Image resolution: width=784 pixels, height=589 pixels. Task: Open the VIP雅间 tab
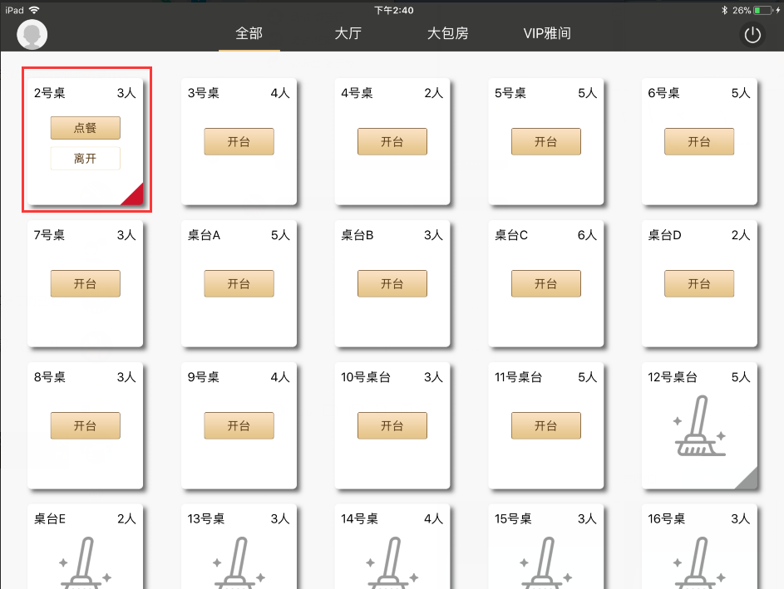(x=547, y=33)
